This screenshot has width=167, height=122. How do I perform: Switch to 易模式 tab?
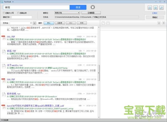click(x=155, y=17)
